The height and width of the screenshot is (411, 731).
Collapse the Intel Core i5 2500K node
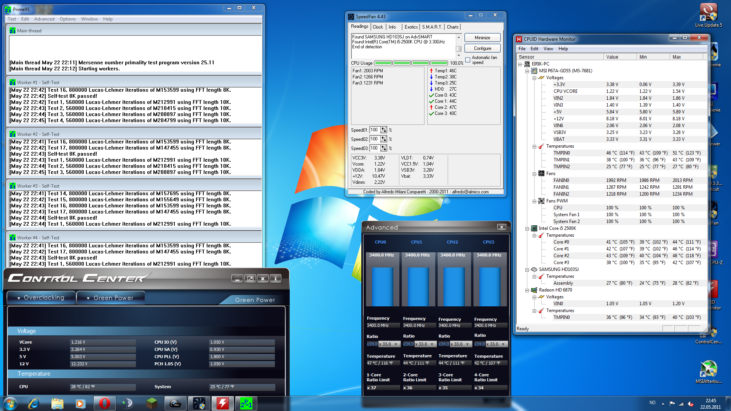[x=527, y=228]
